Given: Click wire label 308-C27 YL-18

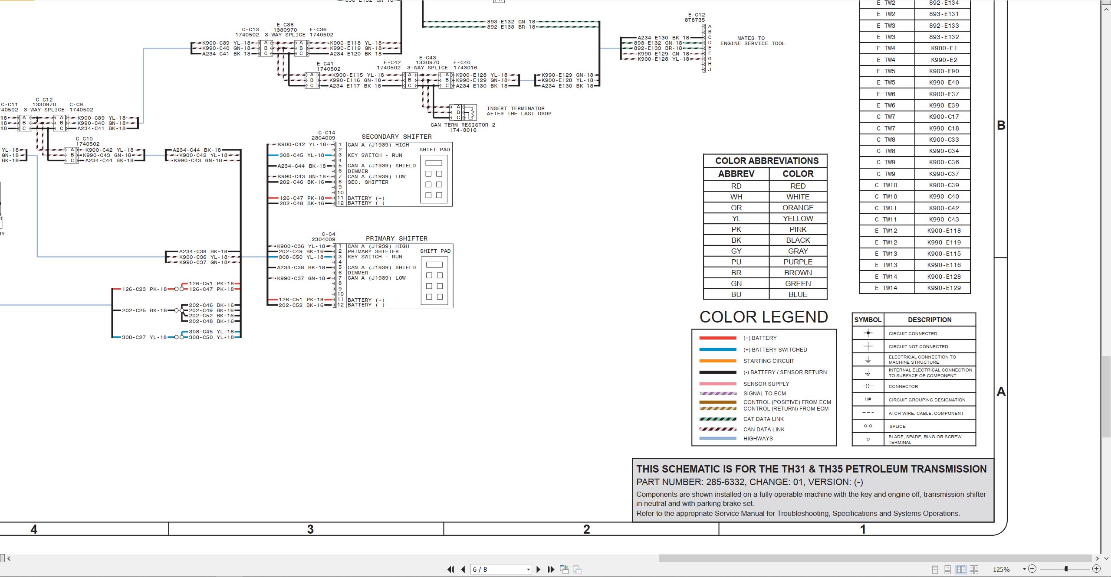Looking at the screenshot, I should pos(144,337).
